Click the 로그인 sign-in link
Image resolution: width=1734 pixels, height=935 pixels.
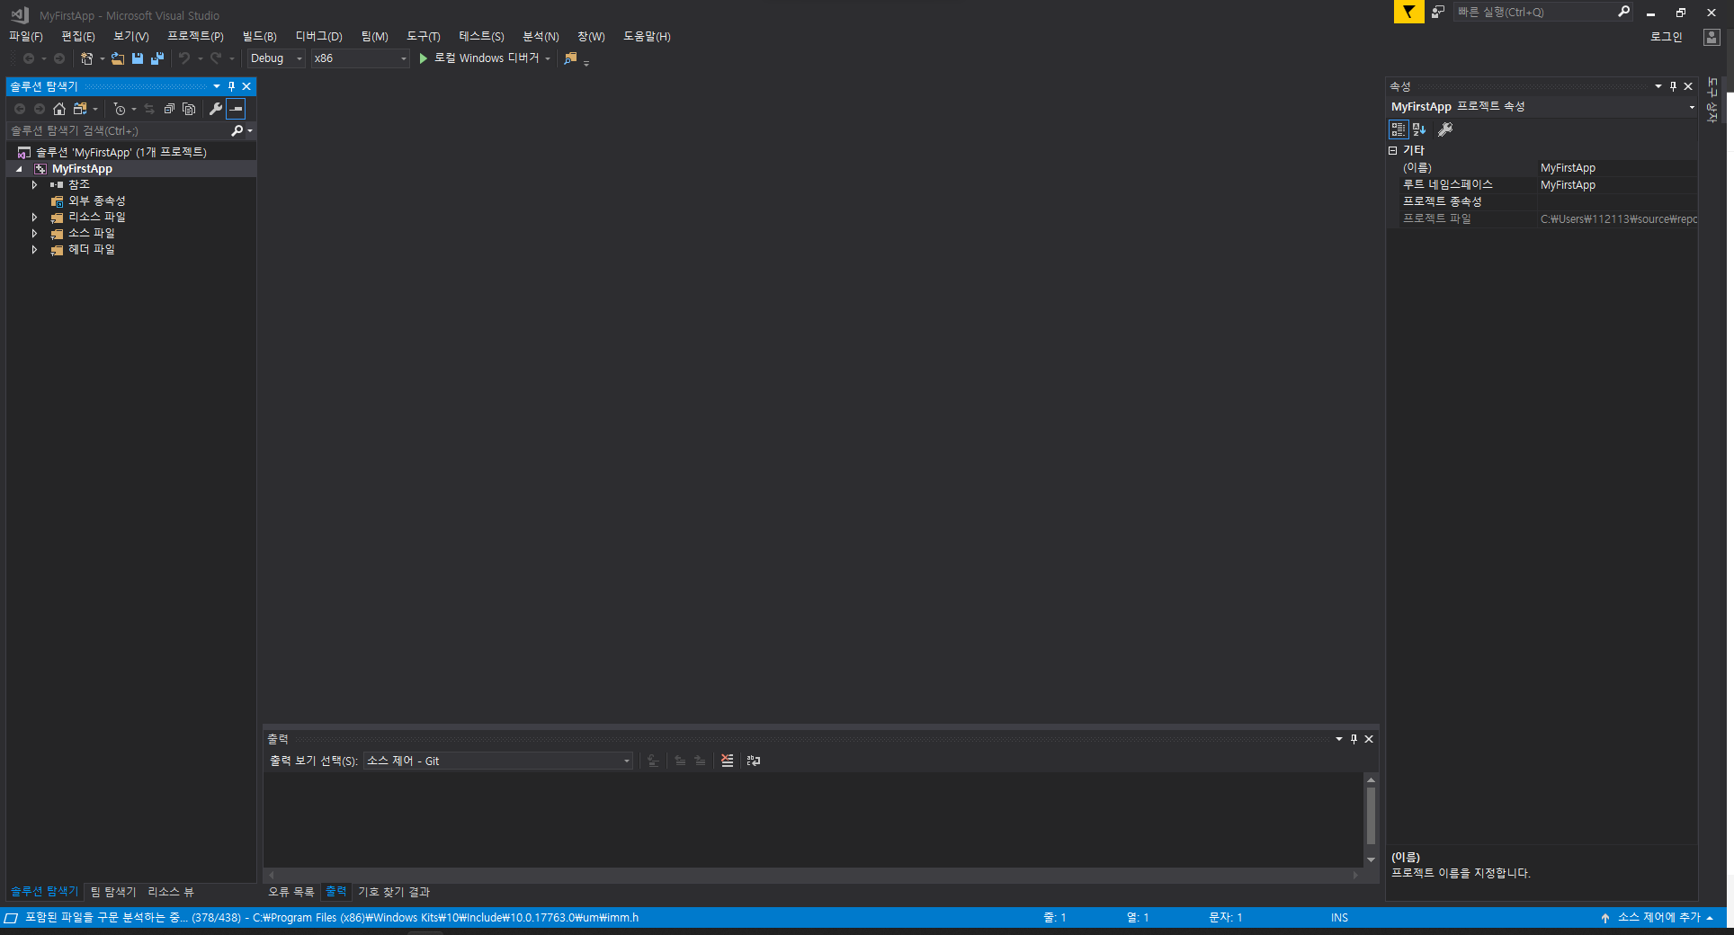coord(1666,37)
